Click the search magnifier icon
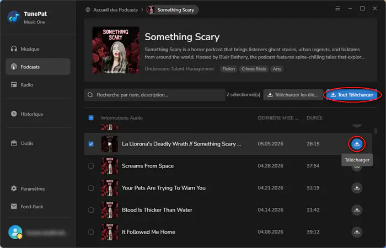The width and height of the screenshot is (386, 248). (90, 95)
